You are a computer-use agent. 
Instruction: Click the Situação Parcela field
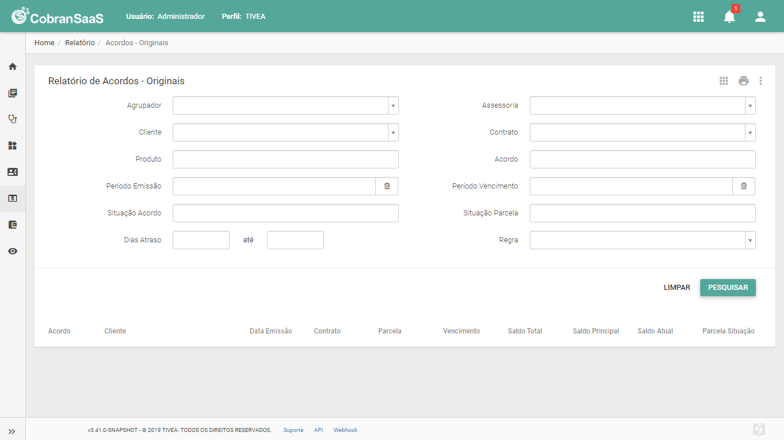tap(643, 213)
